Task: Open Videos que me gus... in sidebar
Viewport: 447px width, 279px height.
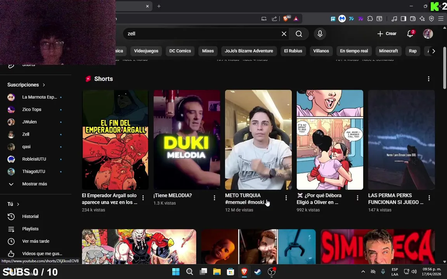Action: point(36,254)
